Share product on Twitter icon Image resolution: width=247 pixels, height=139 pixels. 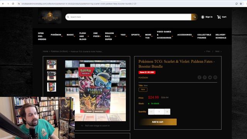(x=210, y=77)
